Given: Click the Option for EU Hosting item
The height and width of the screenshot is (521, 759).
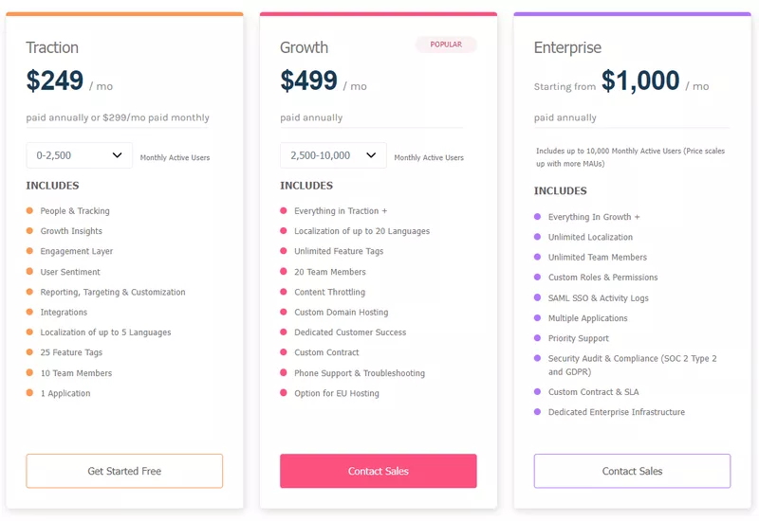Looking at the screenshot, I should (337, 393).
